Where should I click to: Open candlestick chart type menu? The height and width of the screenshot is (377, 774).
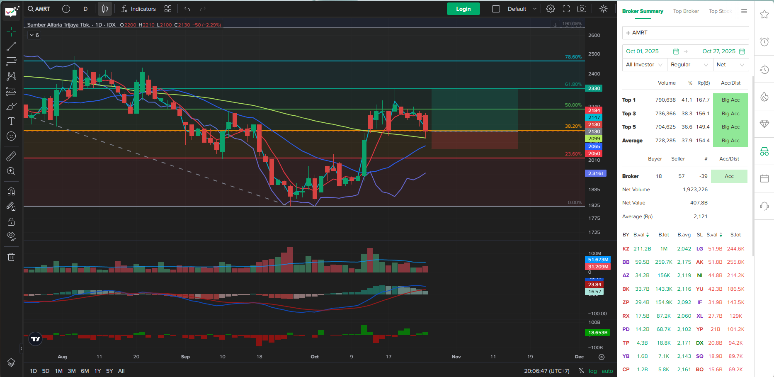coord(105,9)
